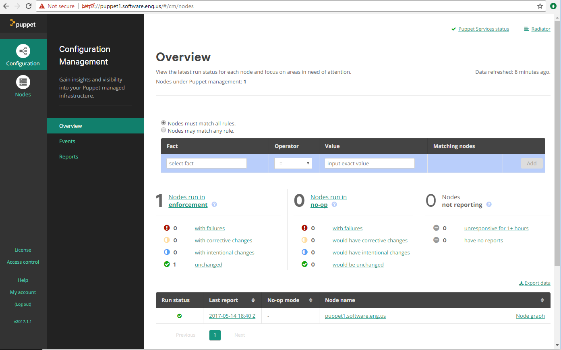This screenshot has height=350, width=561.
Task: Open the Nodes section icon
Action: [23, 82]
